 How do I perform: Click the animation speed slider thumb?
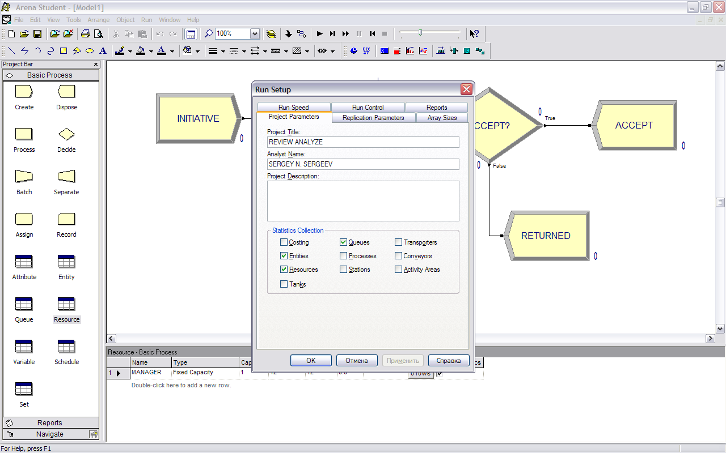(x=420, y=33)
